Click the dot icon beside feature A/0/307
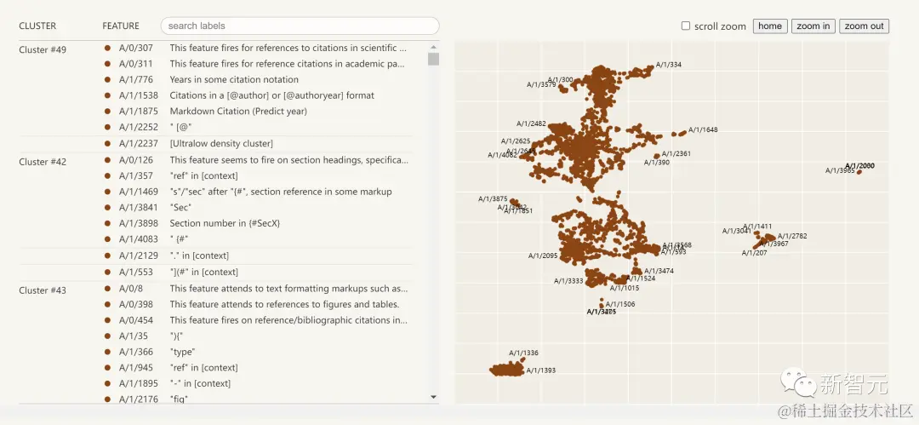The height and width of the screenshot is (425, 919). point(107,48)
